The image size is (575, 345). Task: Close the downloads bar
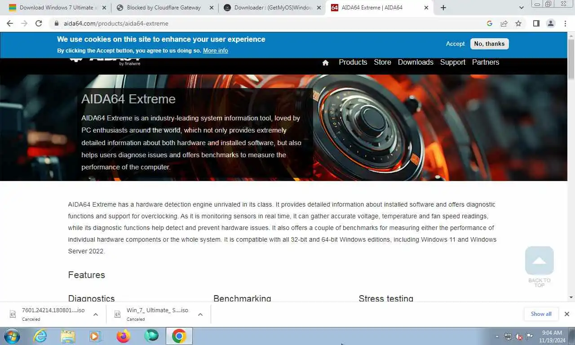(x=567, y=314)
